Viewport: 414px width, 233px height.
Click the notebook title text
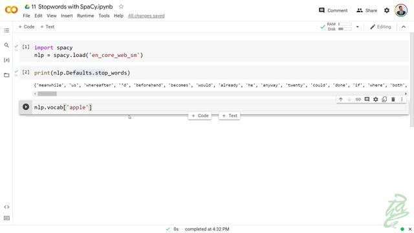point(72,6)
